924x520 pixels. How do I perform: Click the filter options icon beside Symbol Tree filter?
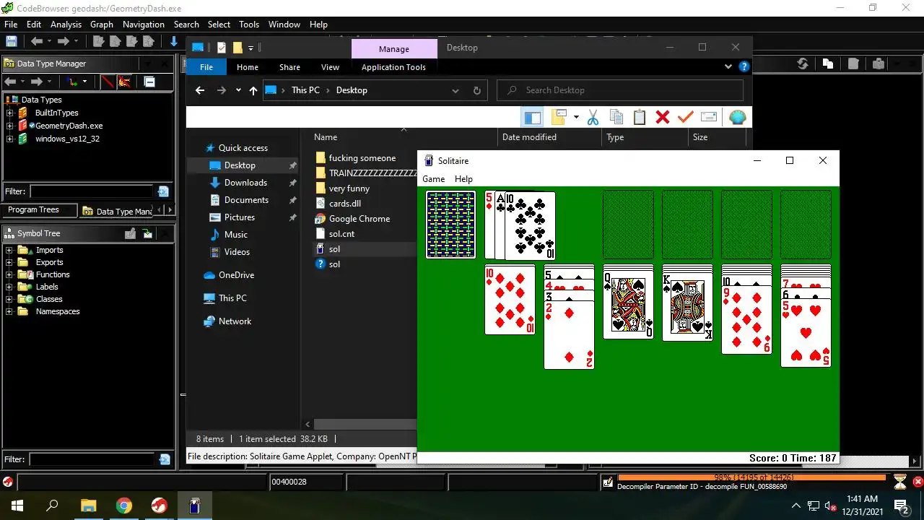tap(165, 459)
